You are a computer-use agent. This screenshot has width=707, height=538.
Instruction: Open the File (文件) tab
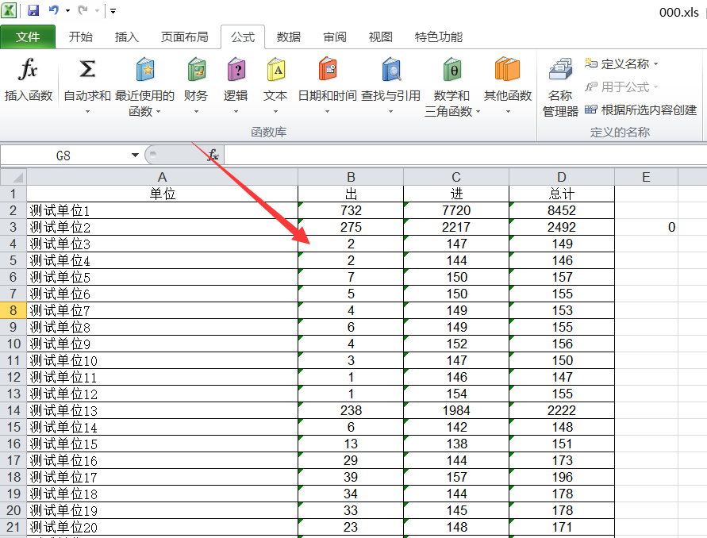click(28, 37)
